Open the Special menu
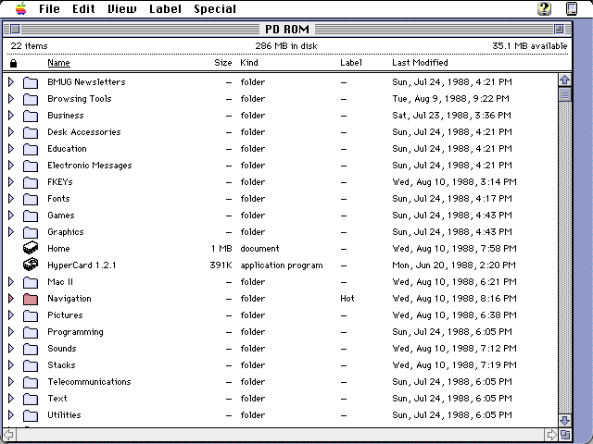Screen dimensions: 593x444 [215, 8]
